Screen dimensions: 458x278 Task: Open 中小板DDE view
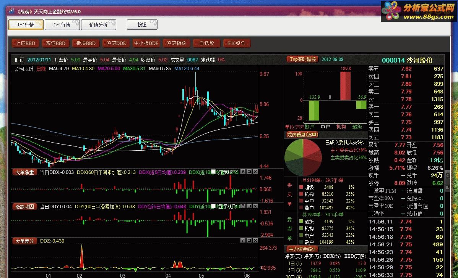click(146, 43)
